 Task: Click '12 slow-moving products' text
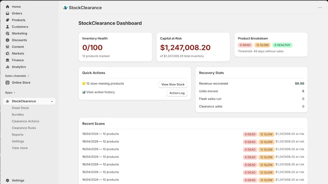[x=105, y=83]
